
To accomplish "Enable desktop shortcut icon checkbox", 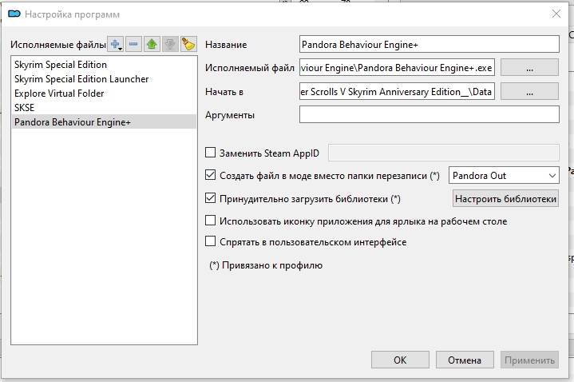I will pyautogui.click(x=210, y=221).
